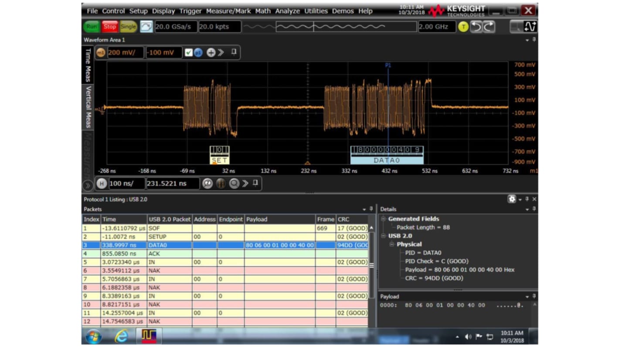Click the plus icon to add a channel

211,53
